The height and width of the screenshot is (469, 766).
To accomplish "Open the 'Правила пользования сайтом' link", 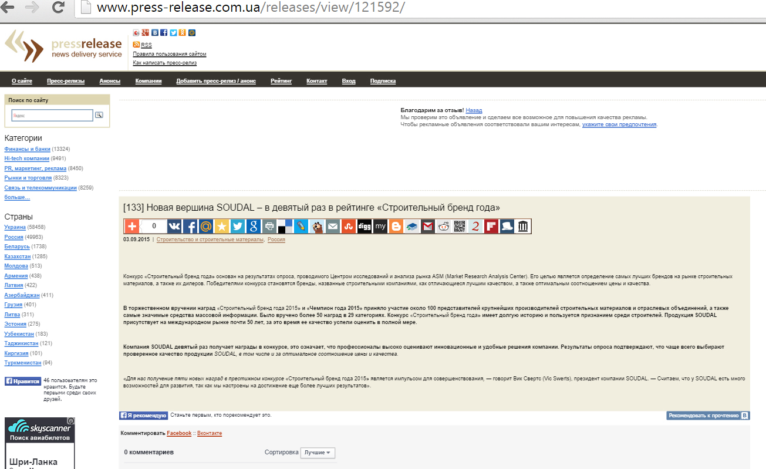I will pos(170,54).
